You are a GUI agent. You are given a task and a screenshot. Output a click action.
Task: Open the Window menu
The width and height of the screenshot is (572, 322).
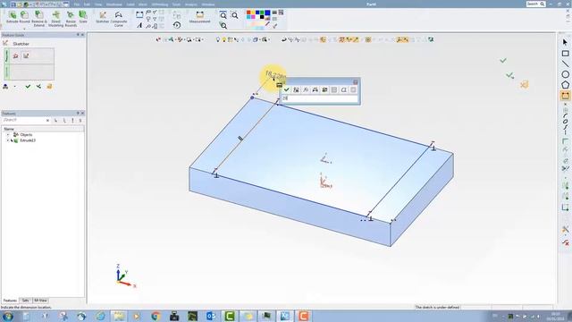pos(208,4)
